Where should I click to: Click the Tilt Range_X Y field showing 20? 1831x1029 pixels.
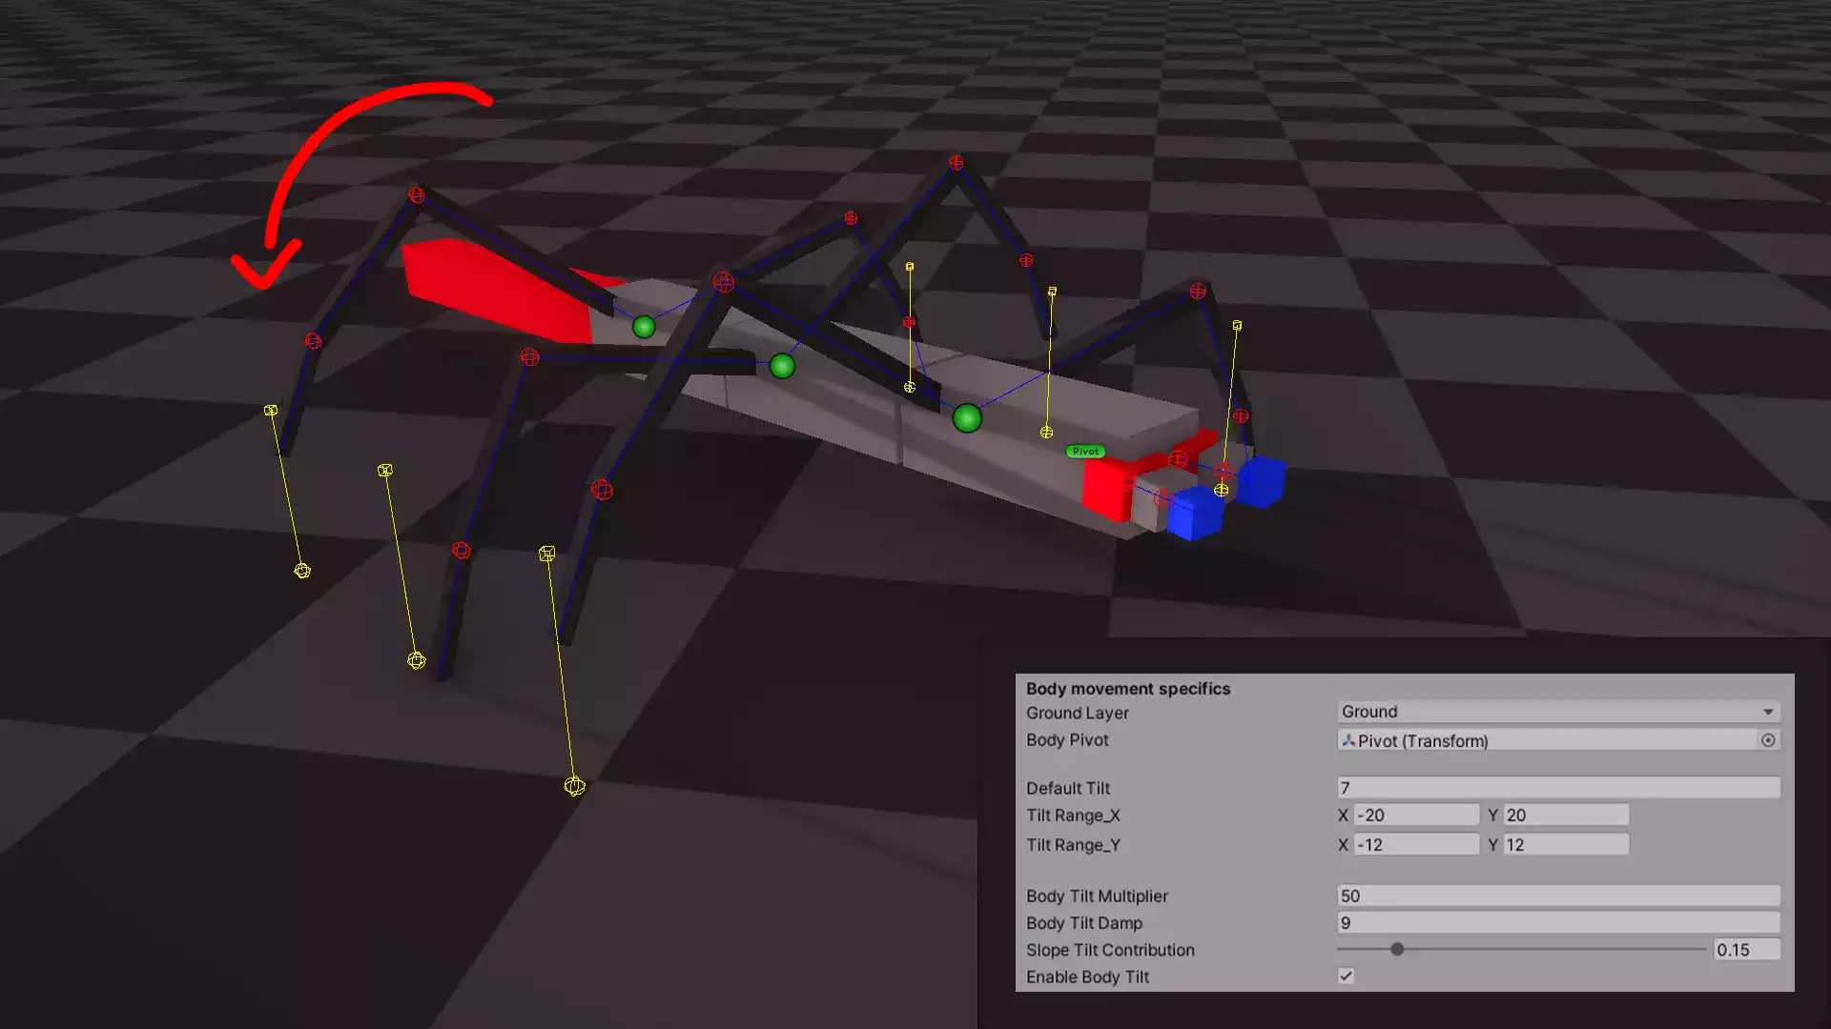tap(1565, 816)
